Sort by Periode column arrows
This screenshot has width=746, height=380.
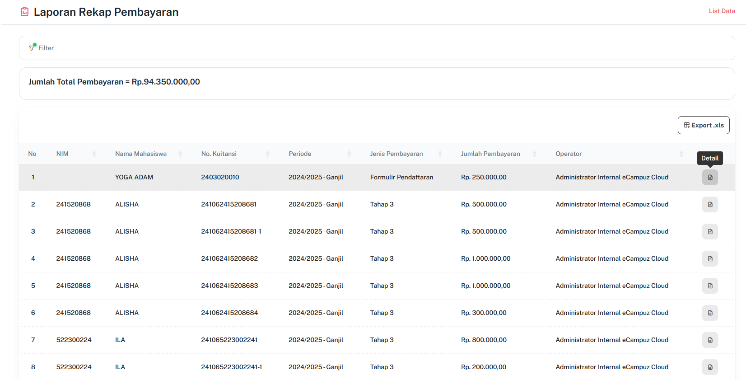point(349,154)
